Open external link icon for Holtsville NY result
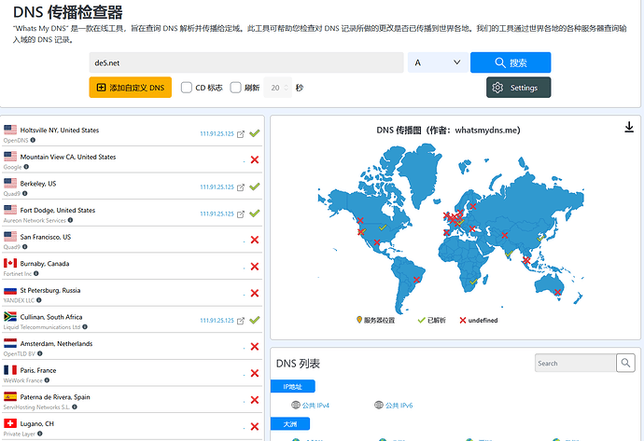 (241, 133)
